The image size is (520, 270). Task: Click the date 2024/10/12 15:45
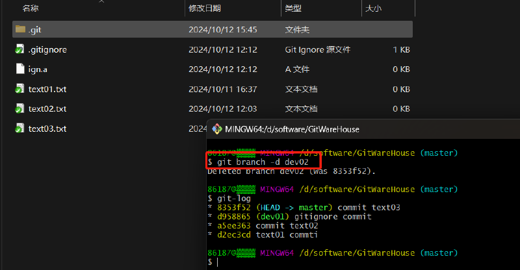tap(223, 29)
